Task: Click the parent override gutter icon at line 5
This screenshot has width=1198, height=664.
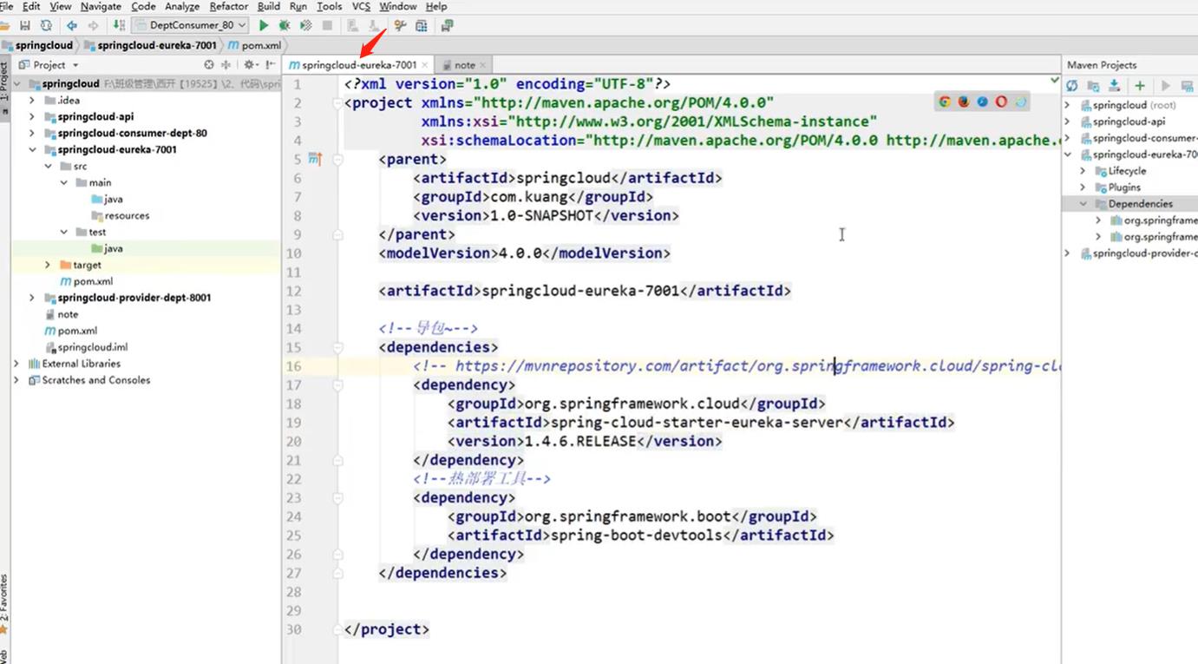Action: coord(315,159)
